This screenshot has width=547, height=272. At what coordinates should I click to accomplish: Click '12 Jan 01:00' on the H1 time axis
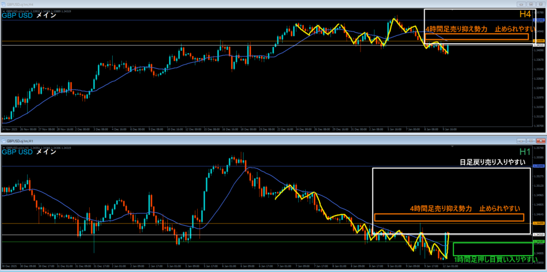(450, 265)
